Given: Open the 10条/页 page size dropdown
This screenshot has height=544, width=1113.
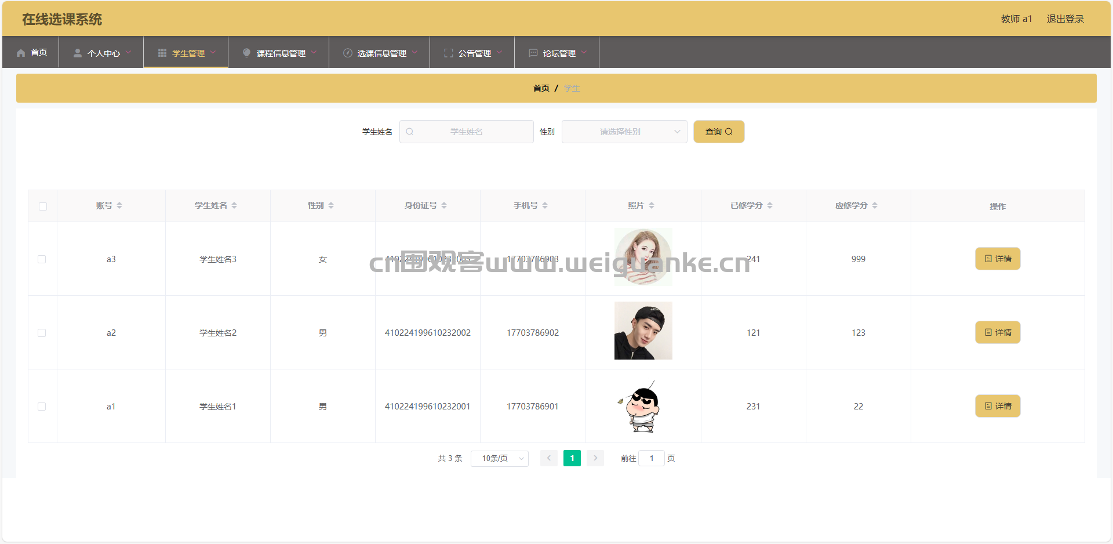Looking at the screenshot, I should (x=499, y=458).
